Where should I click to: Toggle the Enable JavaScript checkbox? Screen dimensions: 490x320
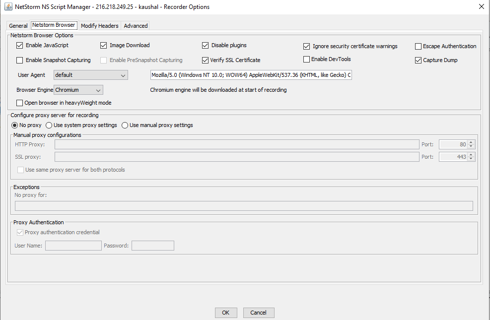[20, 45]
